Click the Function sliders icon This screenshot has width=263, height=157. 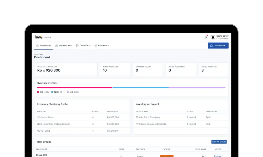95,46
